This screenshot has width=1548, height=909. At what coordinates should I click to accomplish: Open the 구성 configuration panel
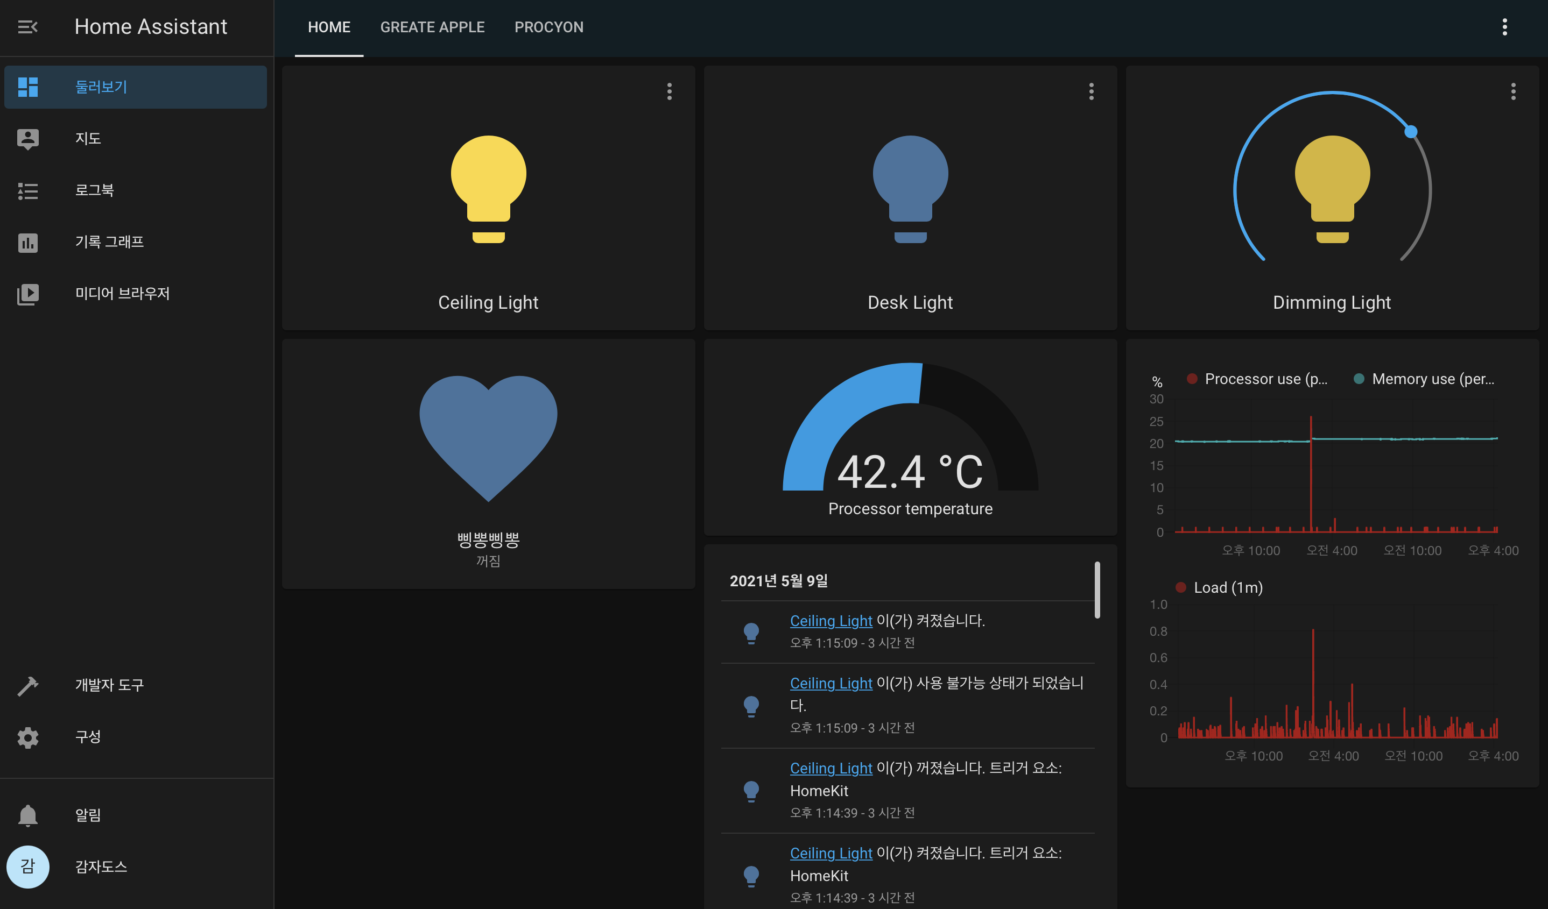tap(87, 736)
